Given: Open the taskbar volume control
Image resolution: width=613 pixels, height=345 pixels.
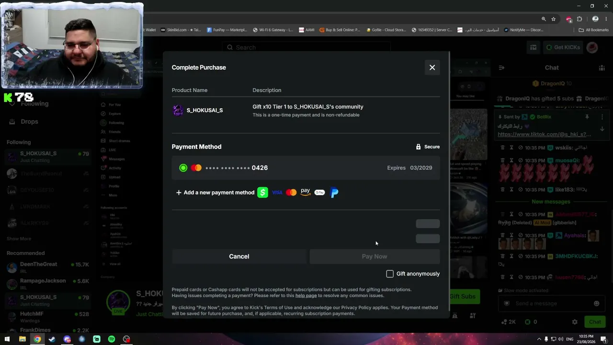Looking at the screenshot, I should (561, 339).
